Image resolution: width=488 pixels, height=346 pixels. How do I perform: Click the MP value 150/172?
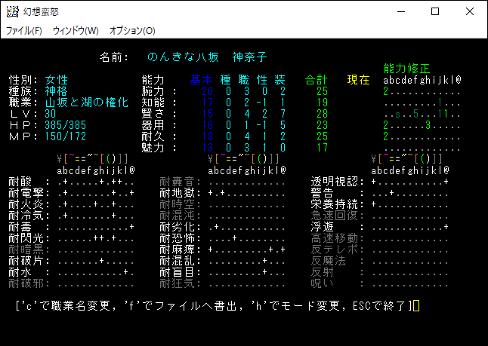pos(66,136)
